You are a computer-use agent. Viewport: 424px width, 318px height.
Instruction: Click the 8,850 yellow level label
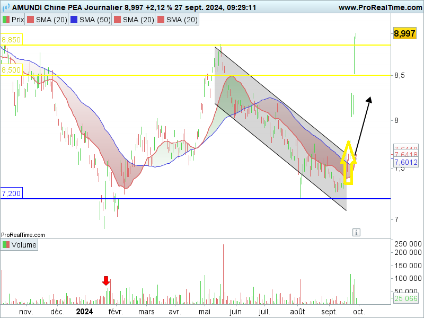11,39
